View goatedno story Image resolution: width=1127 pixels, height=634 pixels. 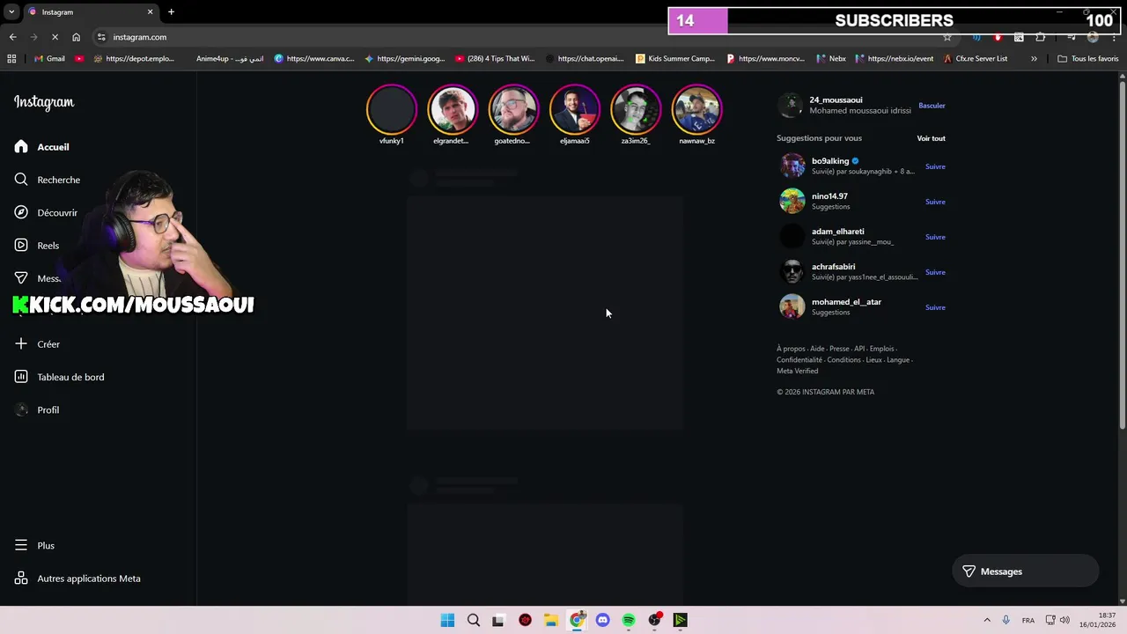pyautogui.click(x=513, y=109)
